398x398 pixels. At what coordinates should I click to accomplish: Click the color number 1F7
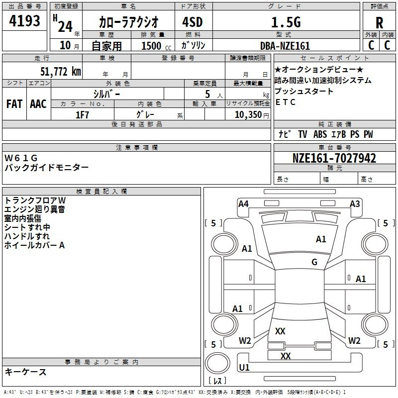82,114
